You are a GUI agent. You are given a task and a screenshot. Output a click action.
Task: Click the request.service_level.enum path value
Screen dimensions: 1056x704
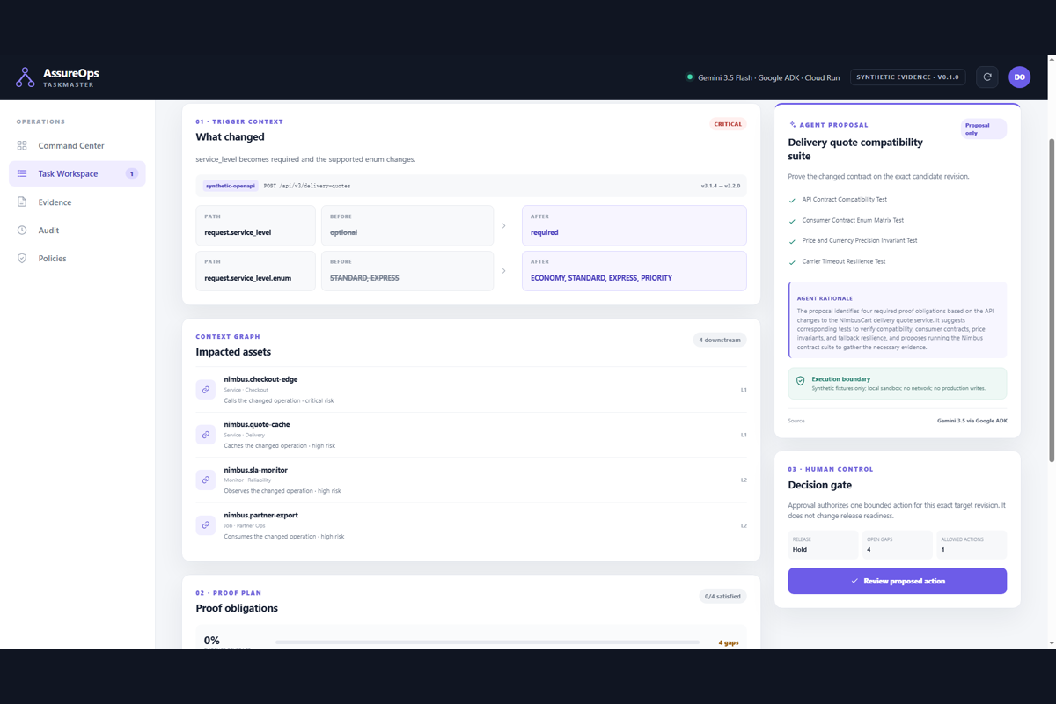[x=247, y=278]
